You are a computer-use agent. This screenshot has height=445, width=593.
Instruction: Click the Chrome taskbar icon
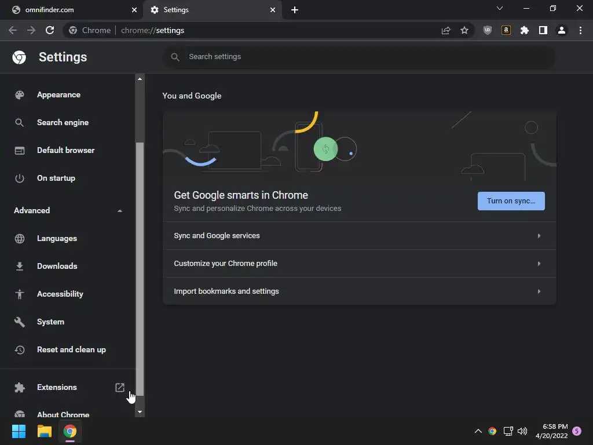tap(70, 431)
